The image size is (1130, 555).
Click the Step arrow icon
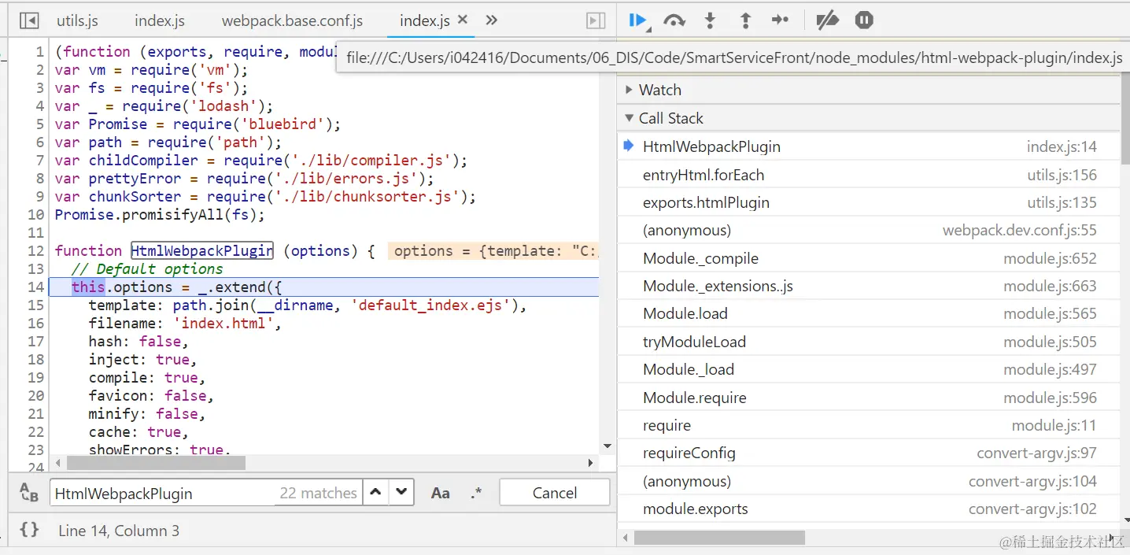(780, 20)
